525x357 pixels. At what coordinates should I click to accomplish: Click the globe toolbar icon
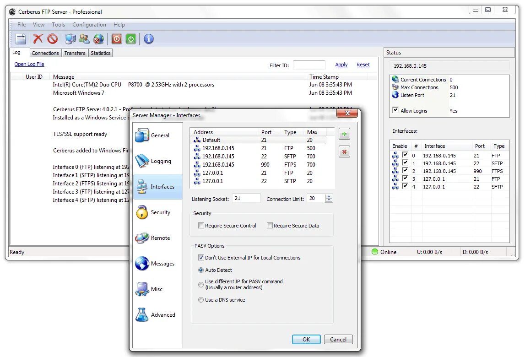tap(99, 39)
